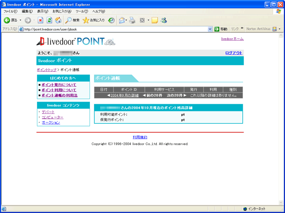
Task: Click the Norton AntiVirus toolbar icon
Action: [x=274, y=29]
